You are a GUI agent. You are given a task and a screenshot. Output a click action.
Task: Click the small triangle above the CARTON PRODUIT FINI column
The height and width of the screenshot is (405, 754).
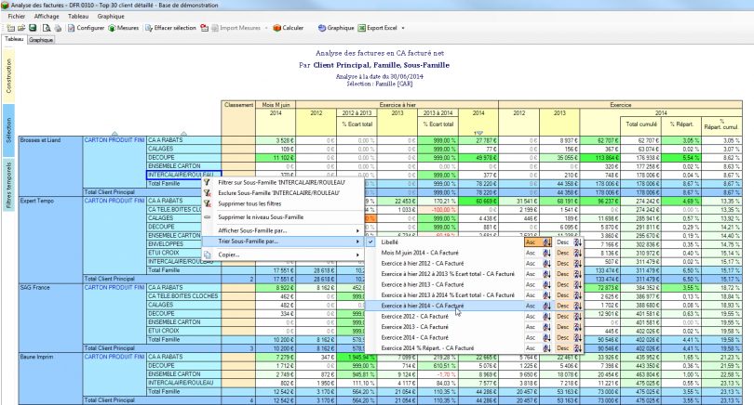point(114,134)
